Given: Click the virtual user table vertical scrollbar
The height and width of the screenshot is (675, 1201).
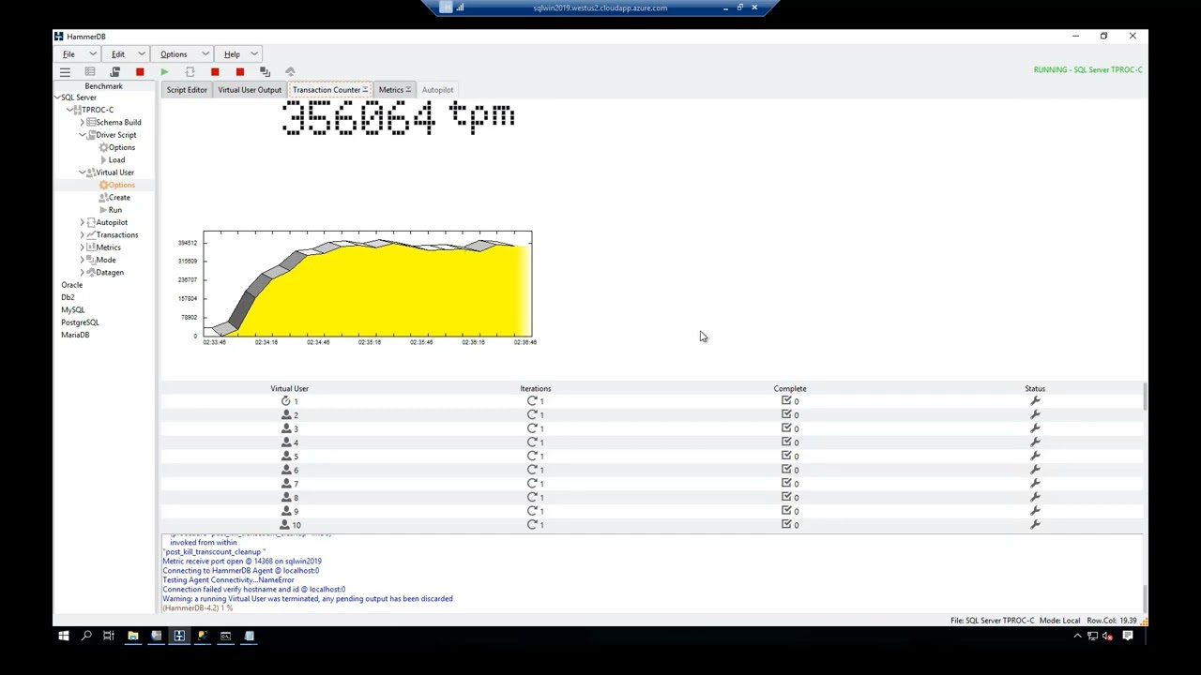Looking at the screenshot, I should [x=1144, y=457].
